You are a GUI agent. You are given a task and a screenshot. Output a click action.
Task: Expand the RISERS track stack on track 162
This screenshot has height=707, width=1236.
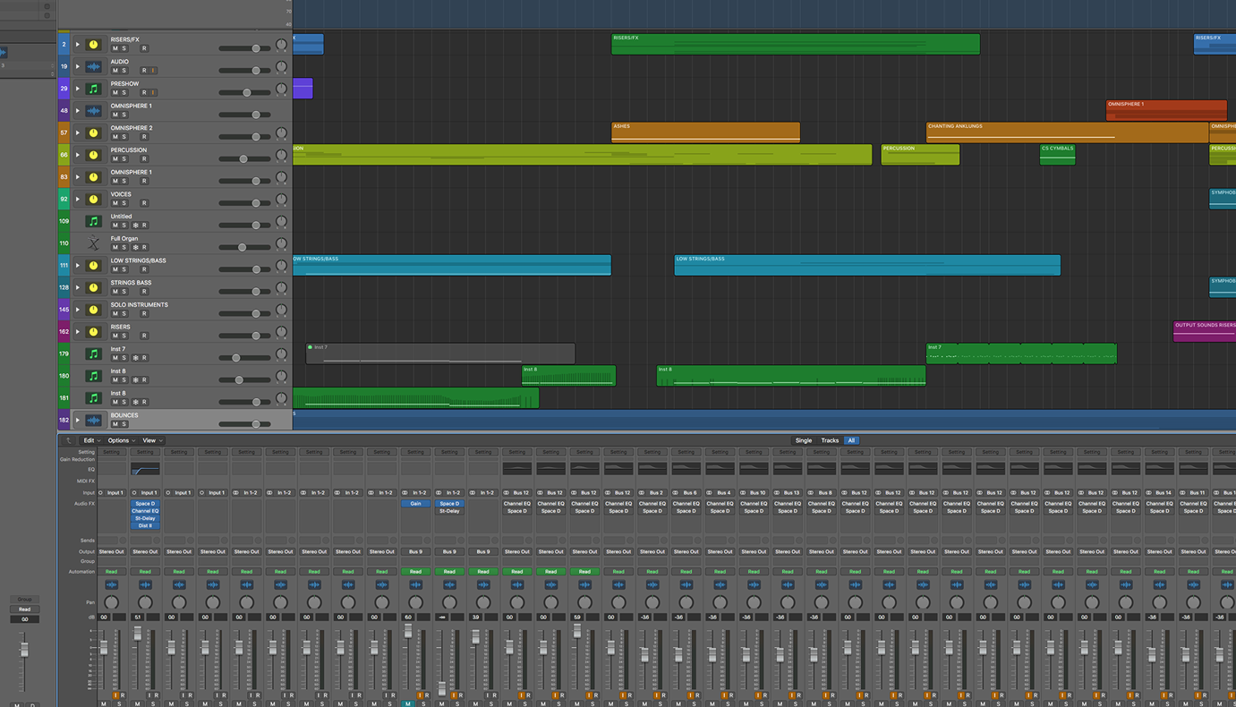[78, 331]
